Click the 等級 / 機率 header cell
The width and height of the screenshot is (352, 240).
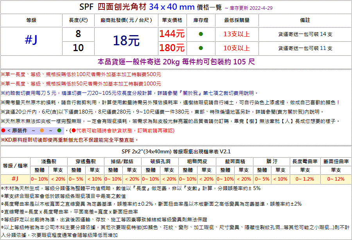[15, 165]
